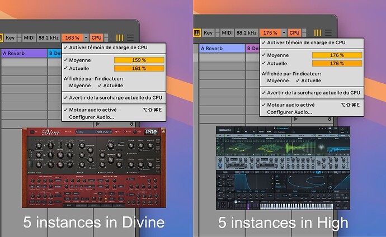Open Diva's gear settings icon
This screenshot has width=386, height=237.
(163, 132)
